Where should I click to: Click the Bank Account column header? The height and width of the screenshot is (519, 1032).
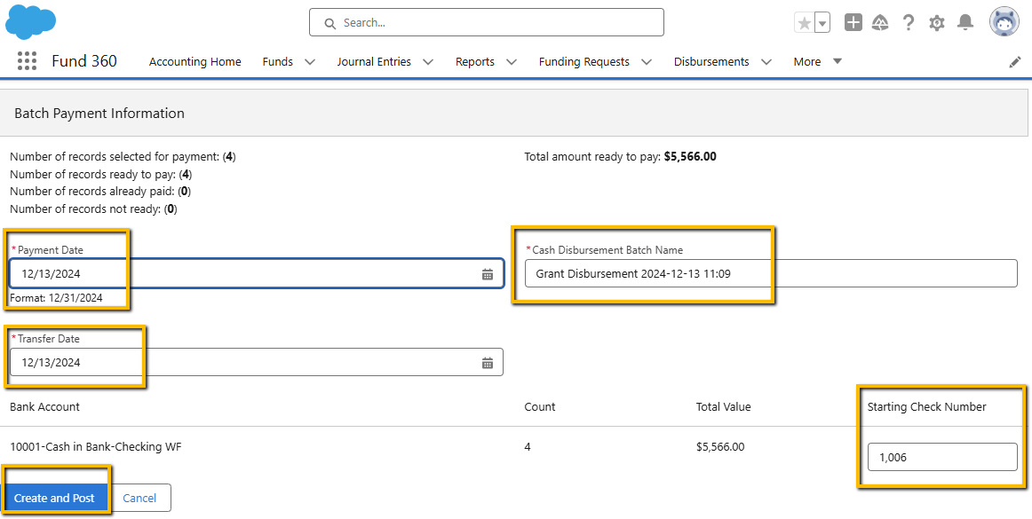point(44,407)
